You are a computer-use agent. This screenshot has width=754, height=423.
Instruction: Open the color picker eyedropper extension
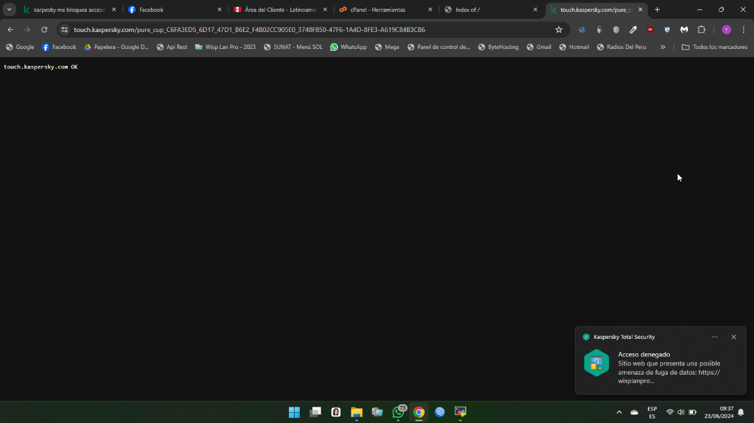[x=633, y=29]
